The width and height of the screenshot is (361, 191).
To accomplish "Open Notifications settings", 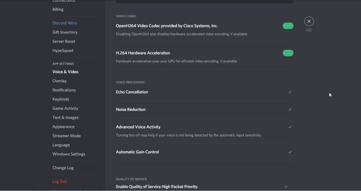I will pyautogui.click(x=64, y=90).
